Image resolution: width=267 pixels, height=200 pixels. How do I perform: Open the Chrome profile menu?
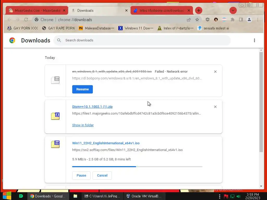coord(249,20)
